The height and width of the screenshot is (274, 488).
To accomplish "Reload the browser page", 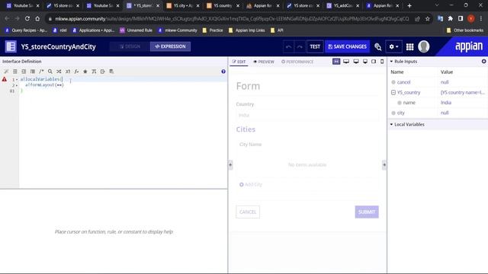I will click(27, 18).
